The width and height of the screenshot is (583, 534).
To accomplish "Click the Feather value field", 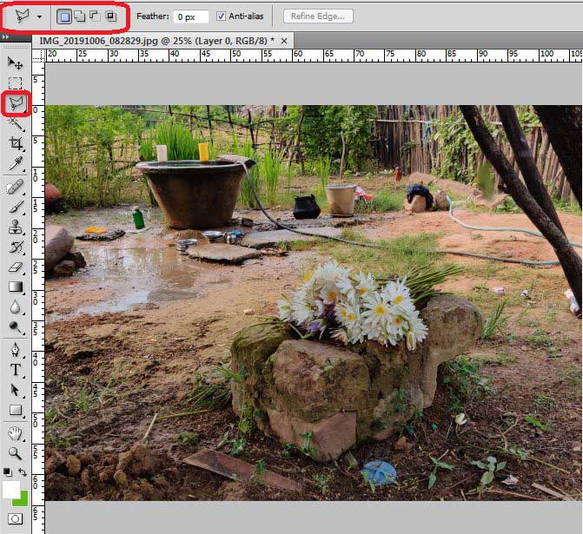I will pyautogui.click(x=191, y=16).
